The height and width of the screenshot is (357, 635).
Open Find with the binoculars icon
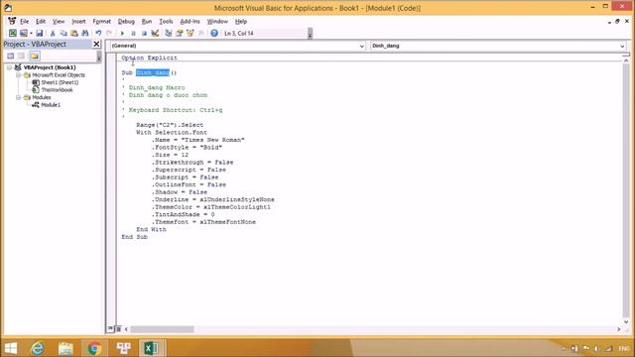point(85,33)
